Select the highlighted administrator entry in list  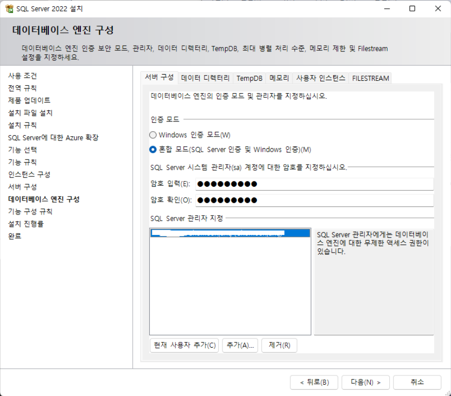tap(230, 233)
